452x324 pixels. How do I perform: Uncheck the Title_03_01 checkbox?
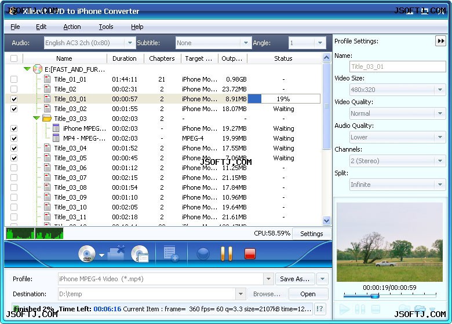click(x=14, y=99)
